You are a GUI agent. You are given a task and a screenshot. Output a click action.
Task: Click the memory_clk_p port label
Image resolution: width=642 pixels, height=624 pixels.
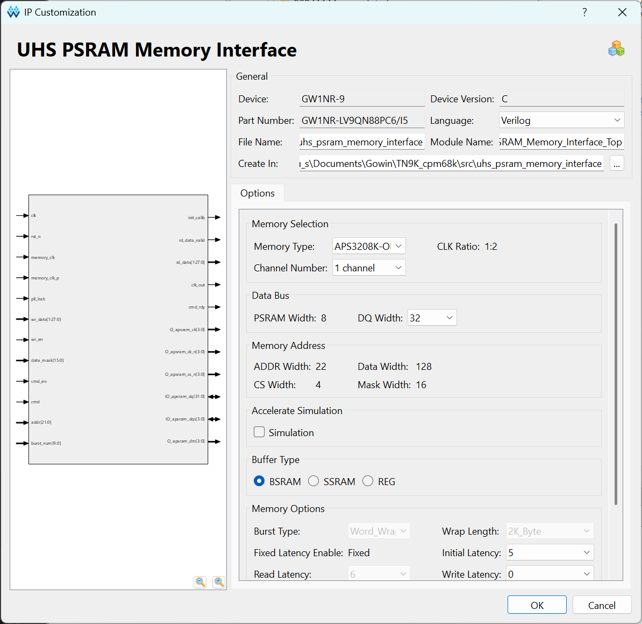[x=45, y=278]
